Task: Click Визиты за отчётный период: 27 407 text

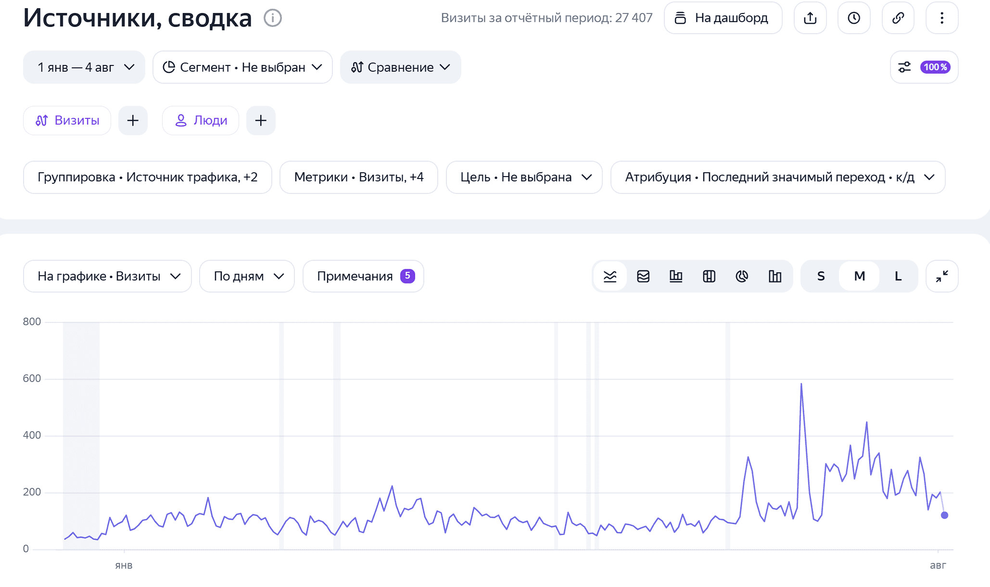Action: tap(547, 18)
